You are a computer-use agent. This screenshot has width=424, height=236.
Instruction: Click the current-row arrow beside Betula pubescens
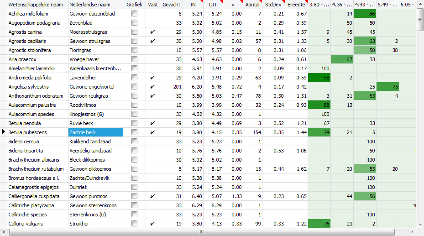(4, 132)
